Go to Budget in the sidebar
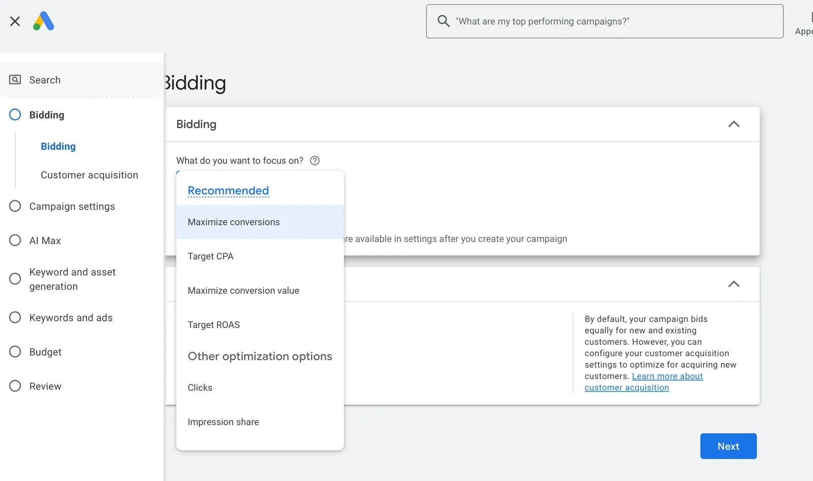The image size is (813, 481). [x=45, y=352]
